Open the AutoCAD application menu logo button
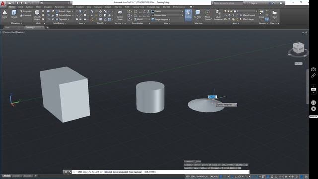Image resolution: width=318 pixels, height=179 pixels. [x=3, y=4]
